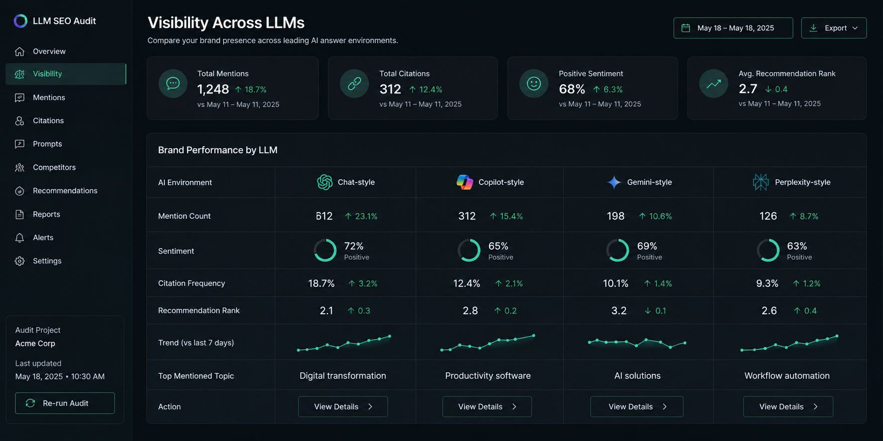Click the Recommendations sidebar icon

pos(19,191)
